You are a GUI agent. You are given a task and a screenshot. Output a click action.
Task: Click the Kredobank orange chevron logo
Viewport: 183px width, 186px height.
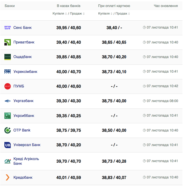click(8, 177)
